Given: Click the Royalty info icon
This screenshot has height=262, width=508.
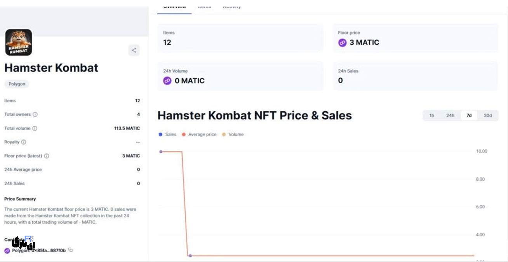Looking at the screenshot, I should tap(24, 142).
